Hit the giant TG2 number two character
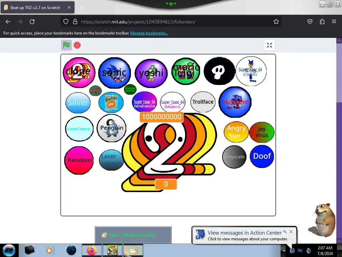342x257 pixels. pyautogui.click(x=169, y=153)
